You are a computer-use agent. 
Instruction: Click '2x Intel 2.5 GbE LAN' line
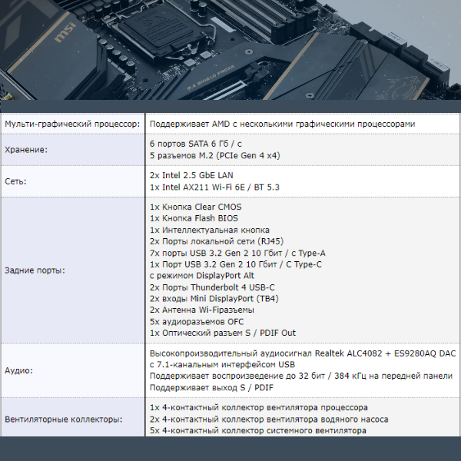coord(191,175)
